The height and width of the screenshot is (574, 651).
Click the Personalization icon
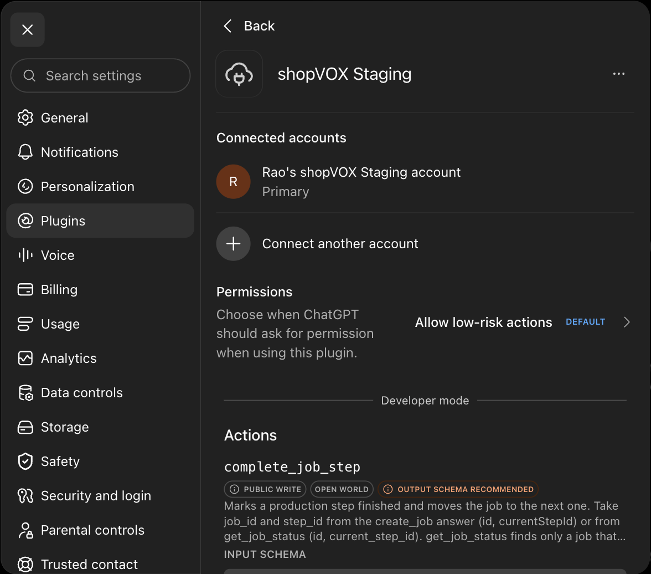[25, 186]
